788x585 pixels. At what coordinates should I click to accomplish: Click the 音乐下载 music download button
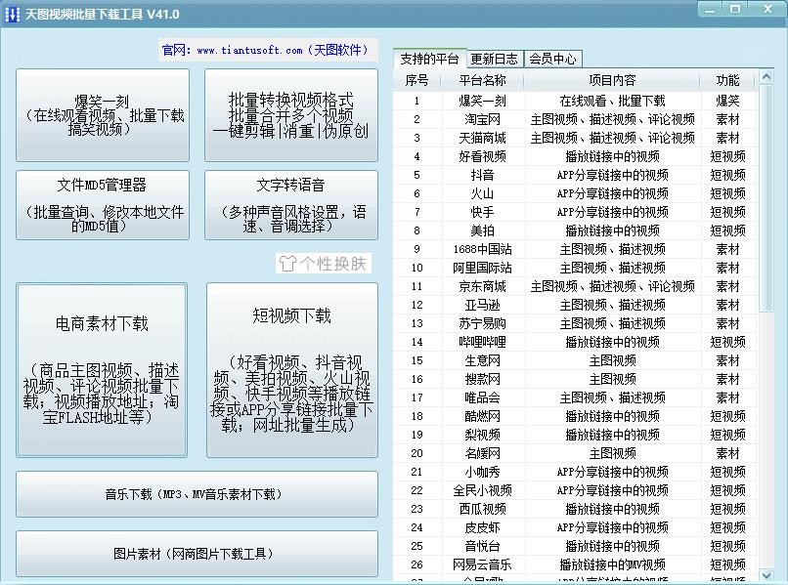197,494
